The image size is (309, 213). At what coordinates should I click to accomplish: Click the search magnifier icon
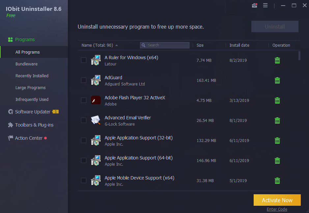click(x=143, y=45)
